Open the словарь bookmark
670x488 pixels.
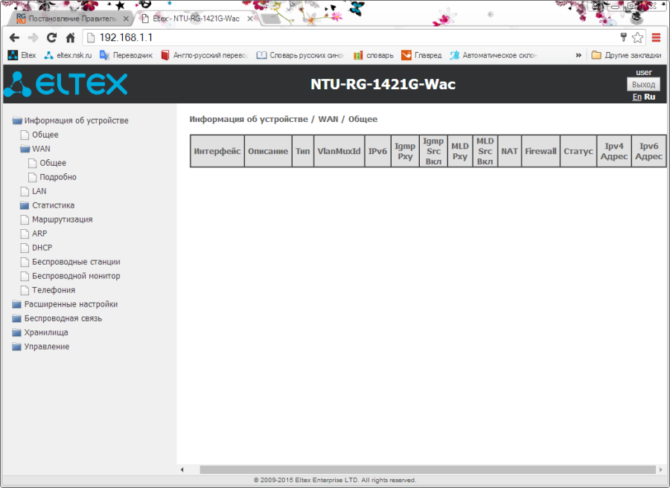[x=374, y=55]
